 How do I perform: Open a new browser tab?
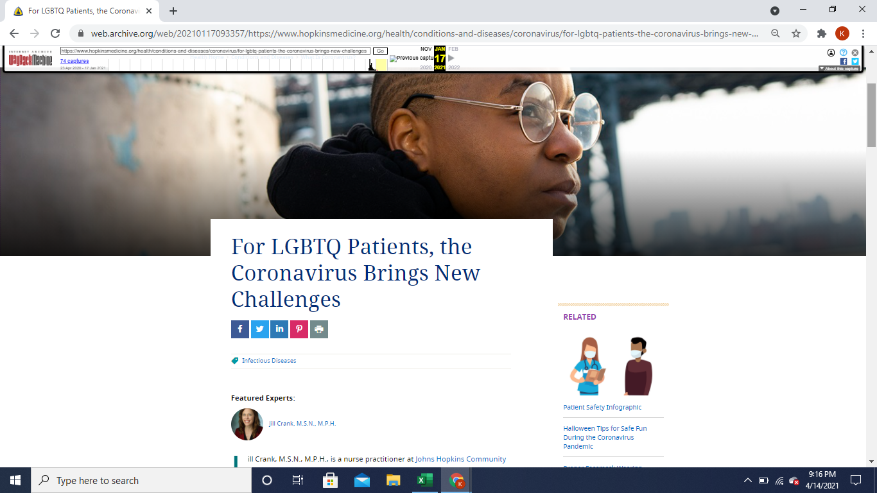pos(173,11)
